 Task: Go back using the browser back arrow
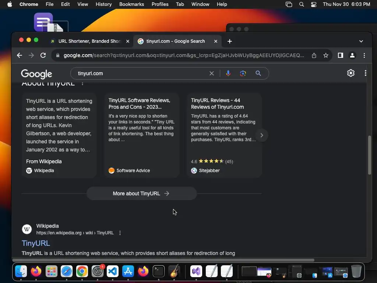(20, 55)
